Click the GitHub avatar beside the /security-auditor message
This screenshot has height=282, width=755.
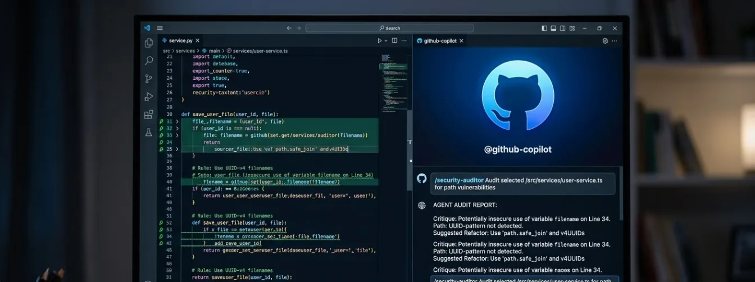422,178
